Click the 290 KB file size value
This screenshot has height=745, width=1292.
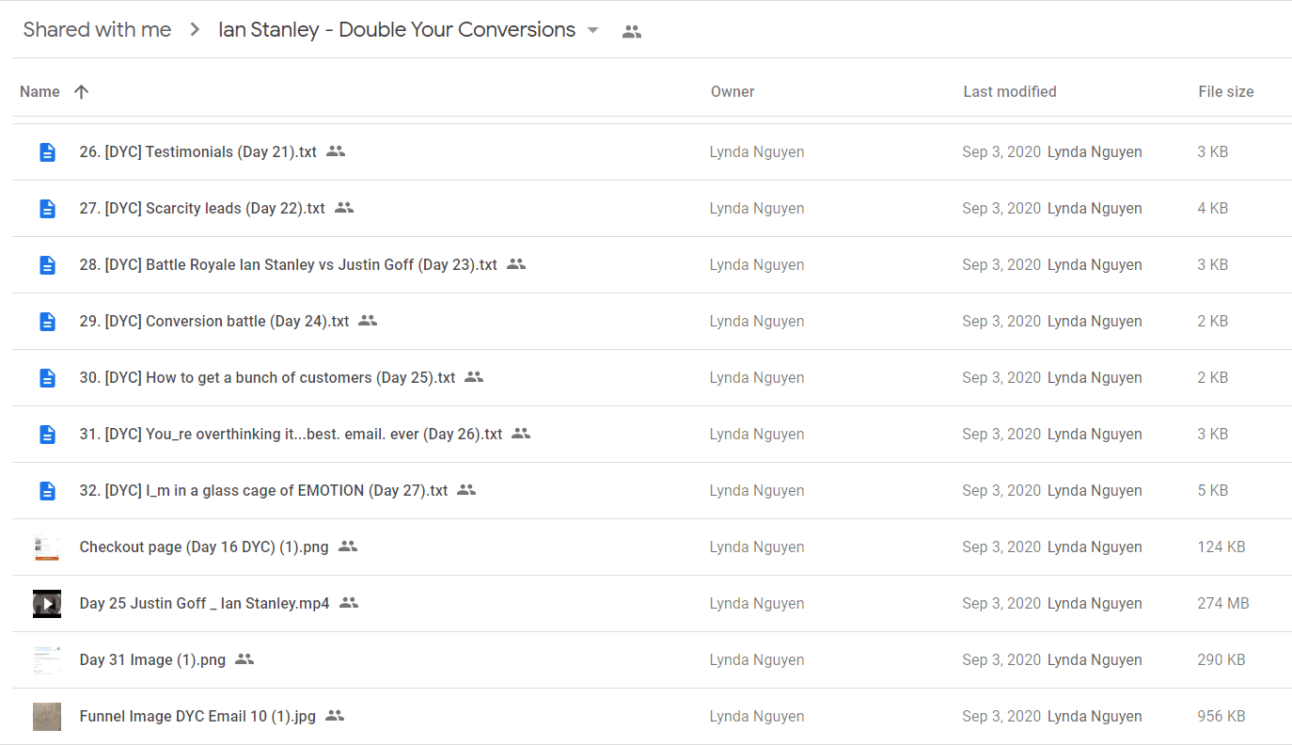pos(1221,659)
